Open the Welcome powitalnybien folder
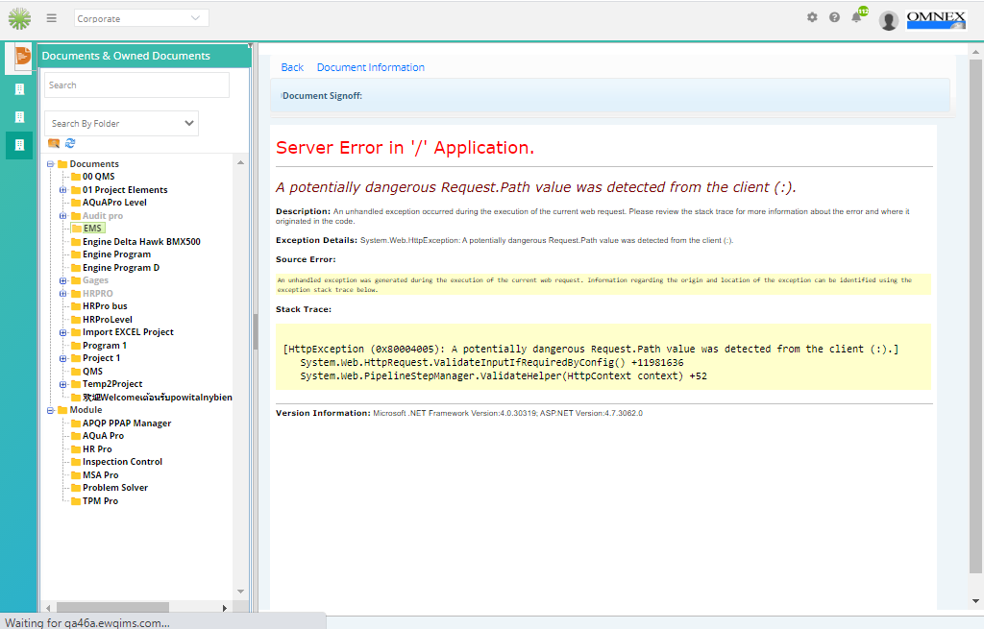 [157, 398]
